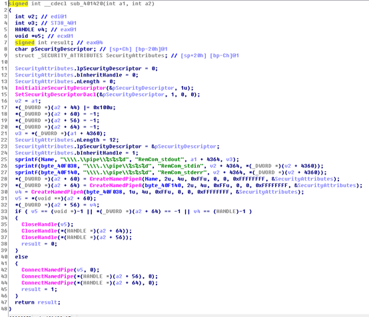The height and width of the screenshot is (317, 369).
Task: Click '(HANDLE)-1' comparison on line 33
Action: tap(229, 211)
